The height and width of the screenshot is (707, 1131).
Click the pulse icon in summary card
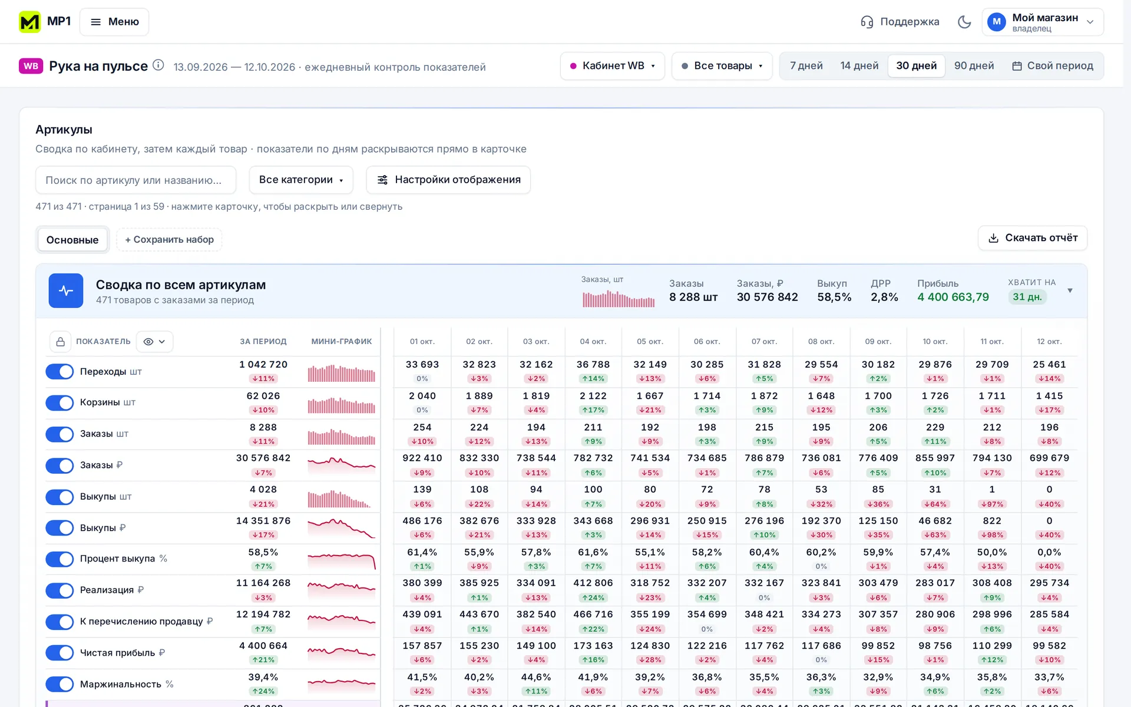(x=66, y=290)
